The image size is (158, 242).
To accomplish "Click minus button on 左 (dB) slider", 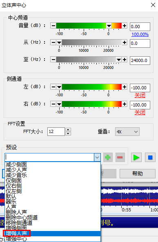I will [53, 87].
